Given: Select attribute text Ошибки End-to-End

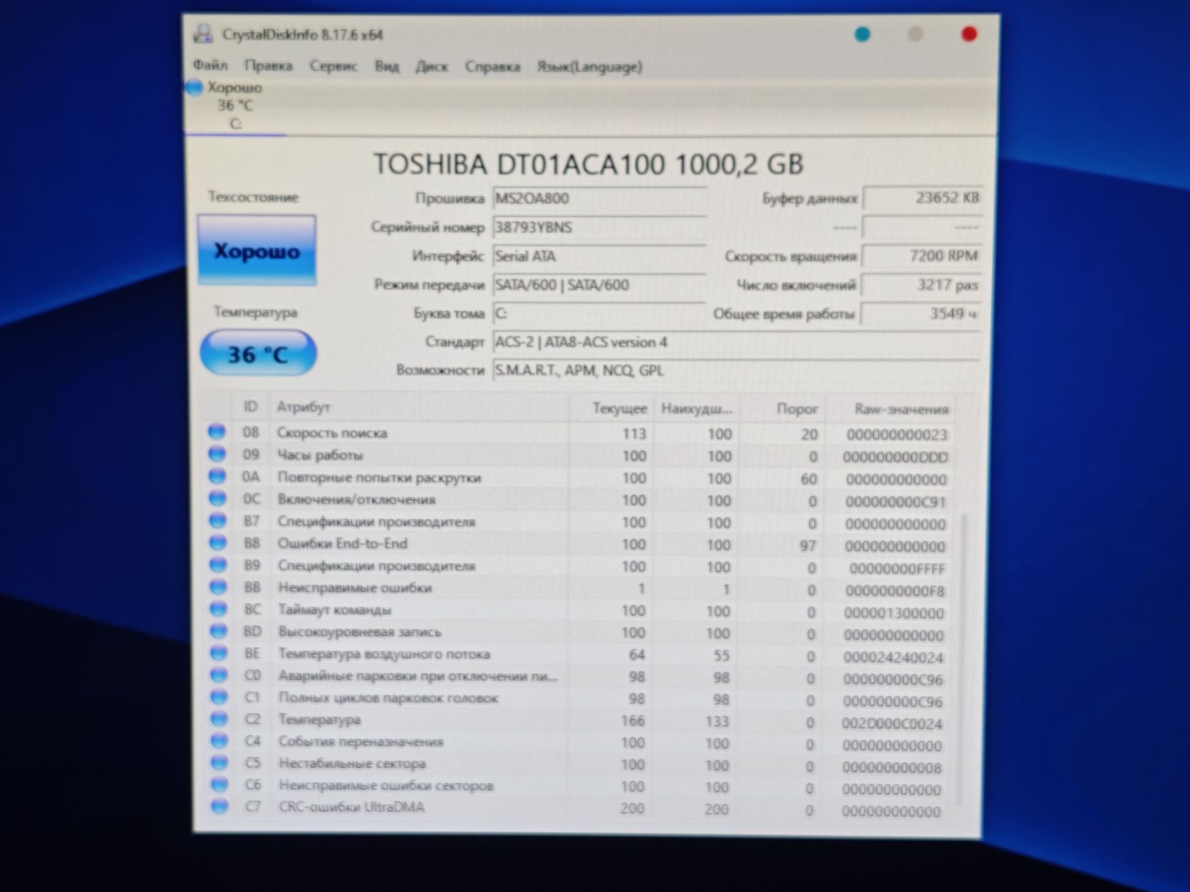Looking at the screenshot, I should coord(342,543).
